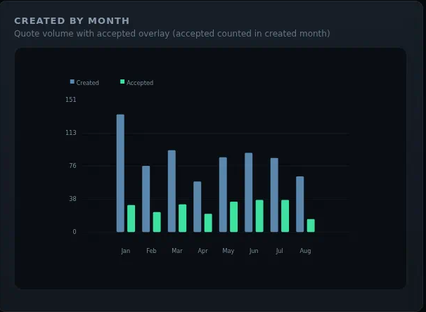Select the Apr Accepted bar
The image size is (426, 312).
(x=208, y=223)
